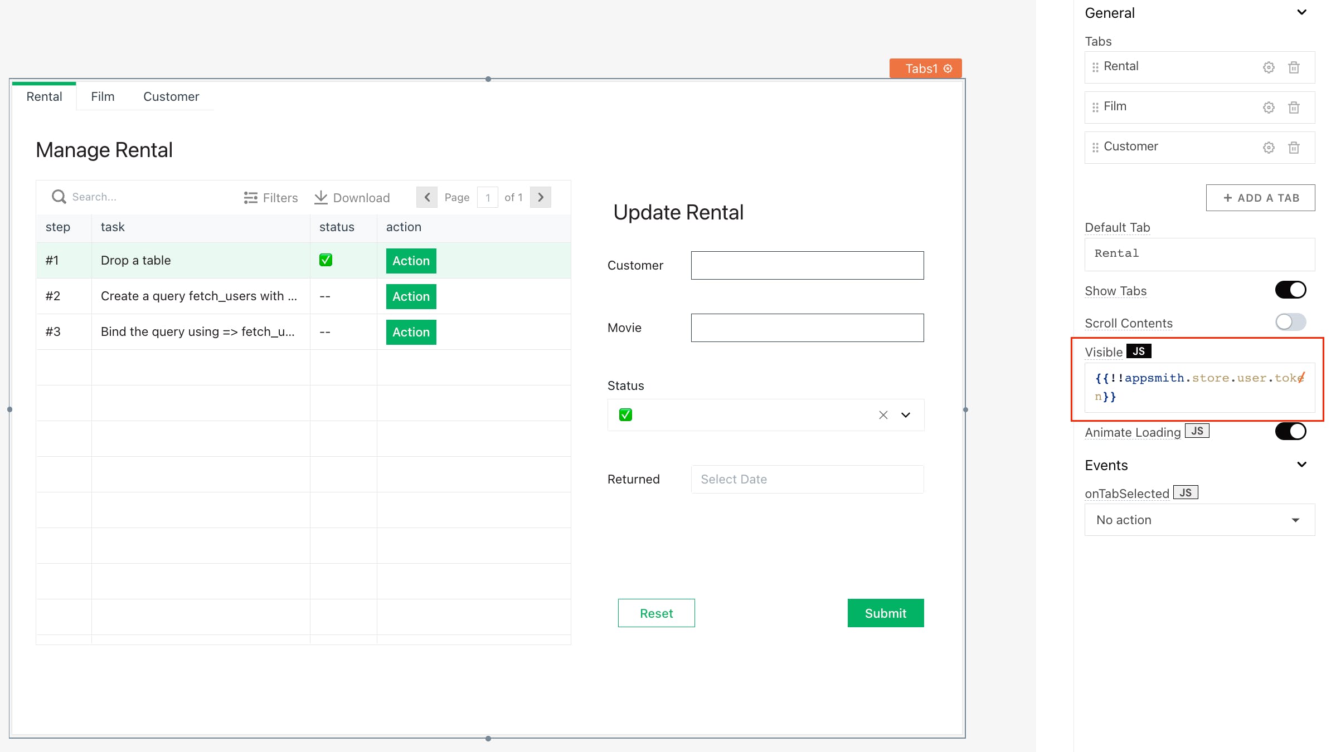
Task: Delete the Film tab entry
Action: coord(1294,108)
